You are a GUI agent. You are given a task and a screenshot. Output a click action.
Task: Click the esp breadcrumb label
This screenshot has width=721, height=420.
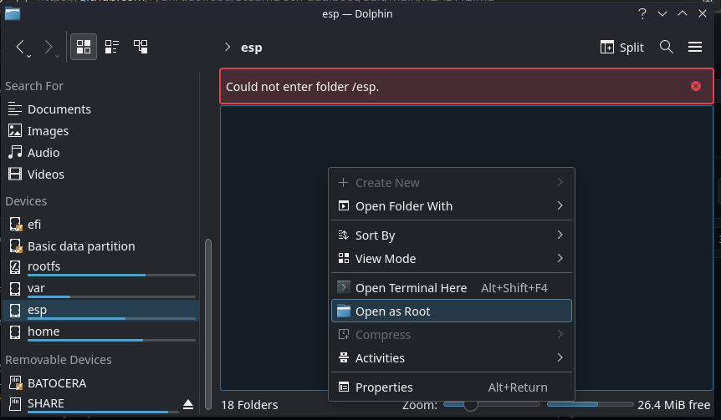(x=252, y=48)
